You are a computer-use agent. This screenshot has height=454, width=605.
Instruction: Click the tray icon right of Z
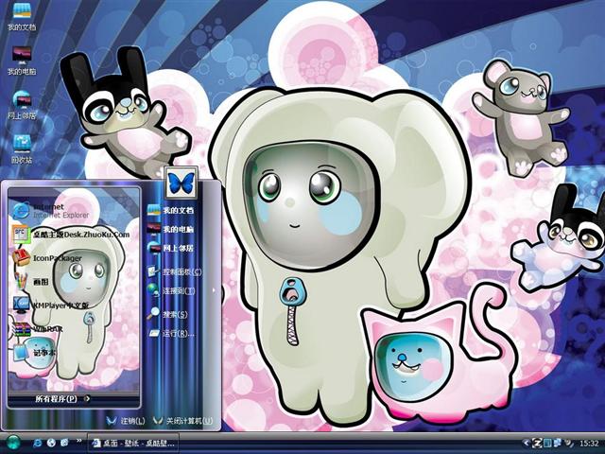[547, 444]
